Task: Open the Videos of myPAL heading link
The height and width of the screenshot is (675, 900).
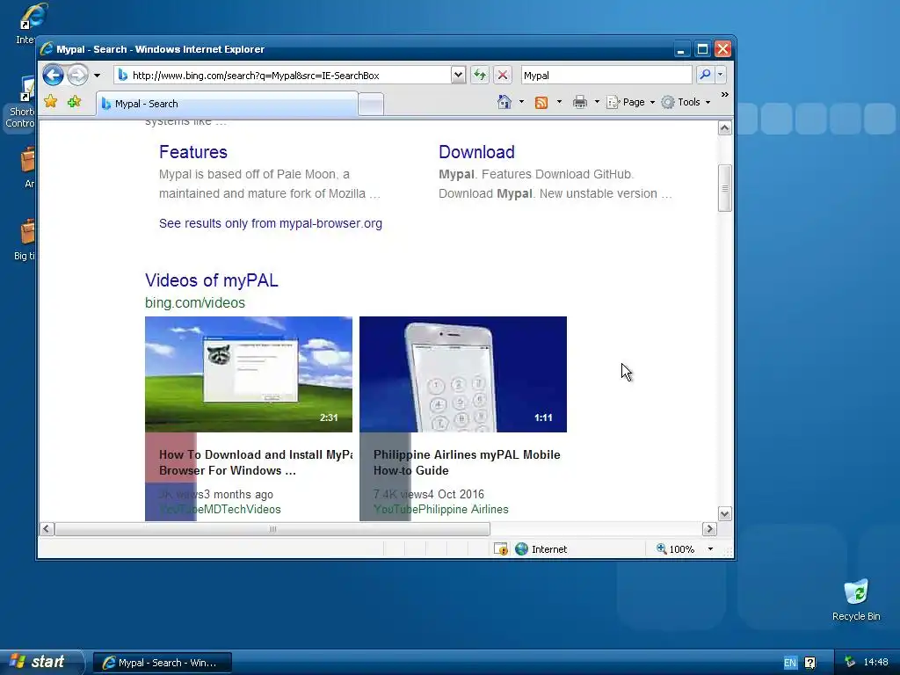Action: click(211, 280)
